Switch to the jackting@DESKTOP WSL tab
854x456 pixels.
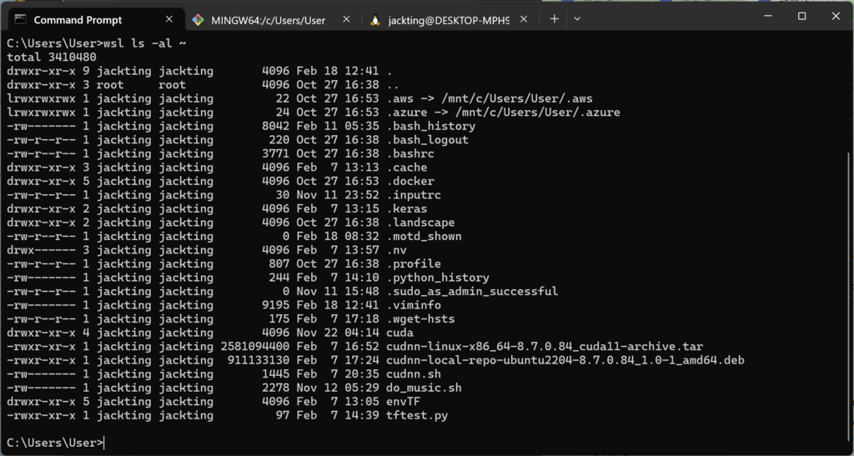[x=449, y=20]
